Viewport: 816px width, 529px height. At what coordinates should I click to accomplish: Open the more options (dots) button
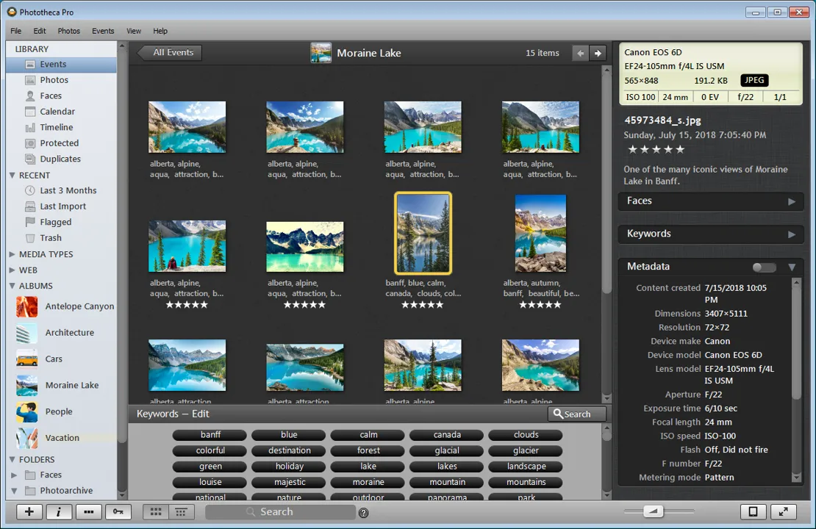tap(88, 512)
